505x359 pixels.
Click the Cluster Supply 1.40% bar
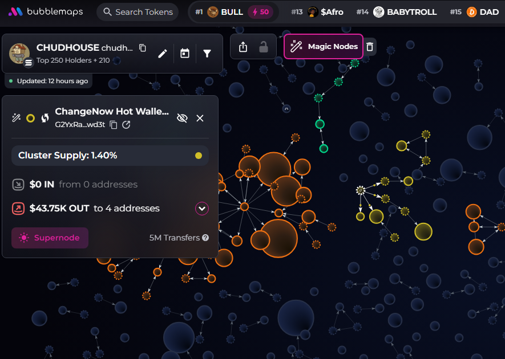[110, 156]
